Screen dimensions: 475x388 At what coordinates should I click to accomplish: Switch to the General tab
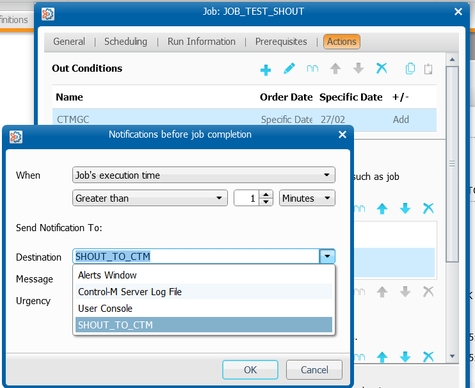[69, 42]
